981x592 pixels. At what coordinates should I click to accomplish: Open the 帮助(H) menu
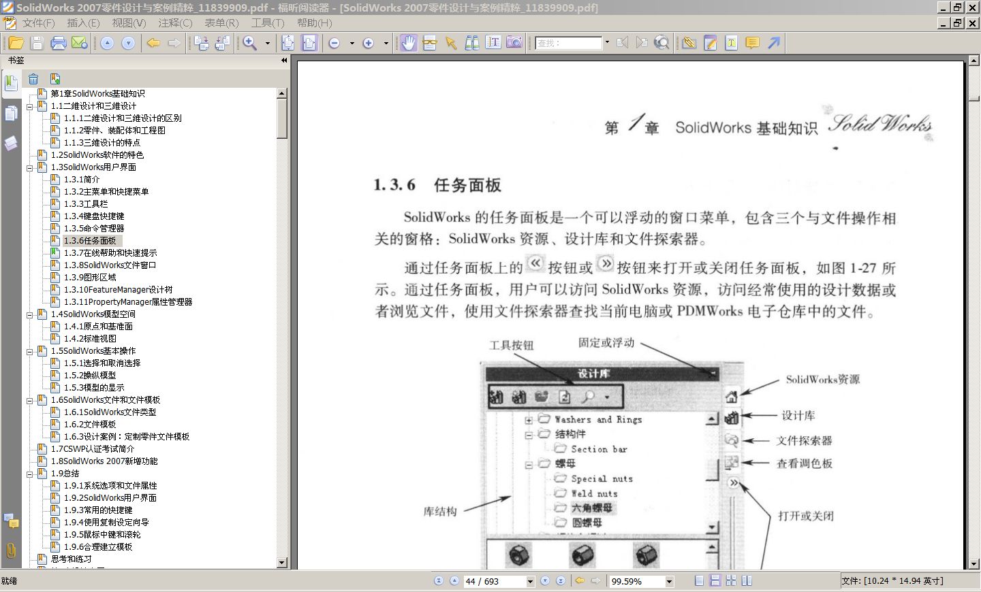pyautogui.click(x=314, y=23)
